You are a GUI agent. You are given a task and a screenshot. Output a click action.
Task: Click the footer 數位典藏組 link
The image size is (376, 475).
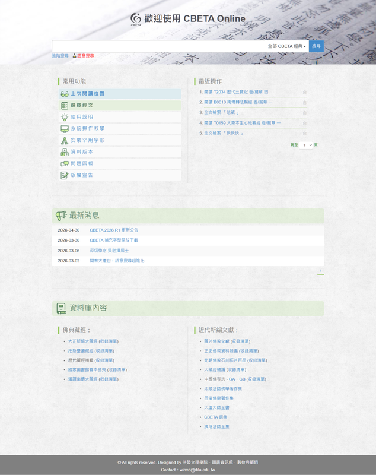[x=247, y=463]
